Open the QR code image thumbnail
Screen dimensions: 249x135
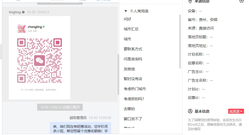[39, 58]
